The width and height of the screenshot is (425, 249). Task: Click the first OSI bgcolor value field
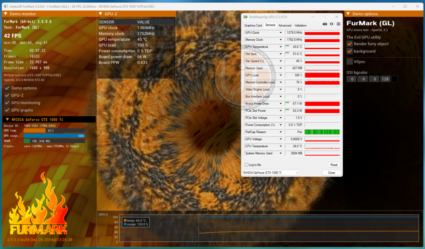tap(352, 79)
